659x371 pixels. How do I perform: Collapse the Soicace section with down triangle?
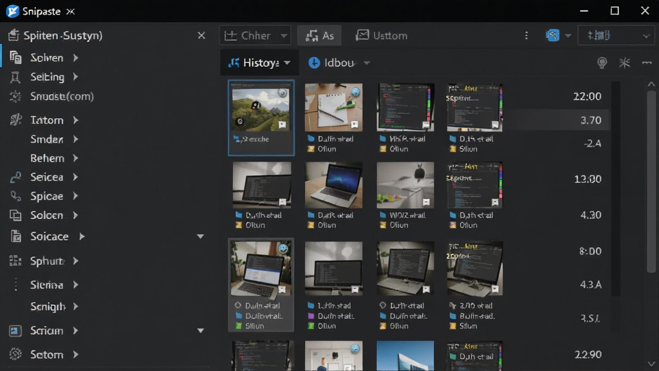pos(201,236)
